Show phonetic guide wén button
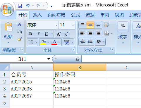This screenshot has height=108, width=141. (x=67, y=42)
